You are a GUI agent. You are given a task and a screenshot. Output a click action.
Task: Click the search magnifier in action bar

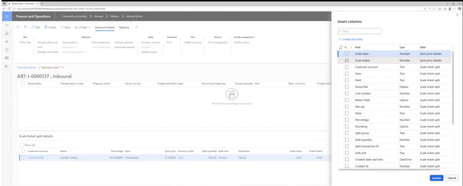pos(136,27)
